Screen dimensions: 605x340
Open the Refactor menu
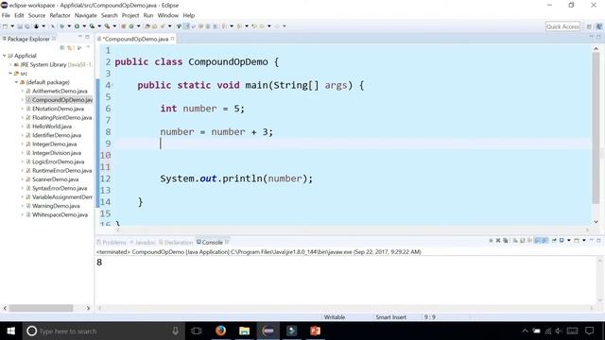(60, 15)
